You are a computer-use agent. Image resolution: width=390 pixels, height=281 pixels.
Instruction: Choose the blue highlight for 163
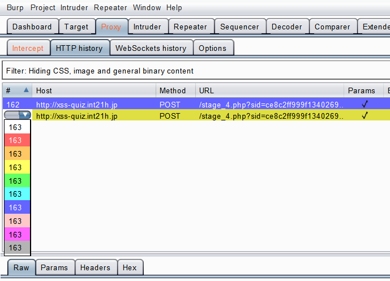17,207
